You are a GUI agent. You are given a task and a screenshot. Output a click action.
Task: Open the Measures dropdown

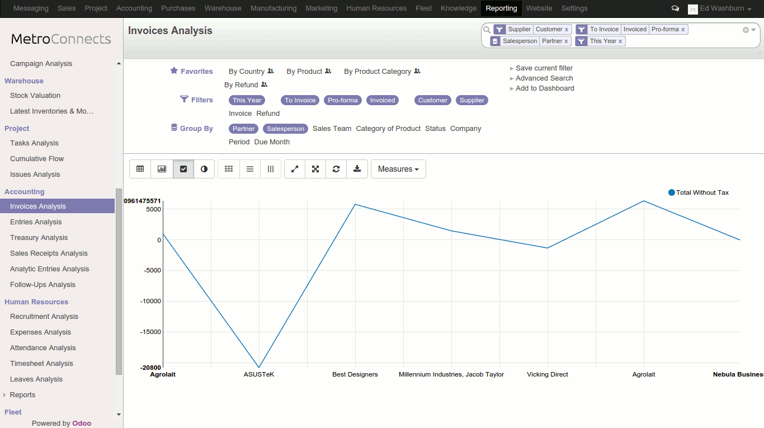tap(398, 169)
